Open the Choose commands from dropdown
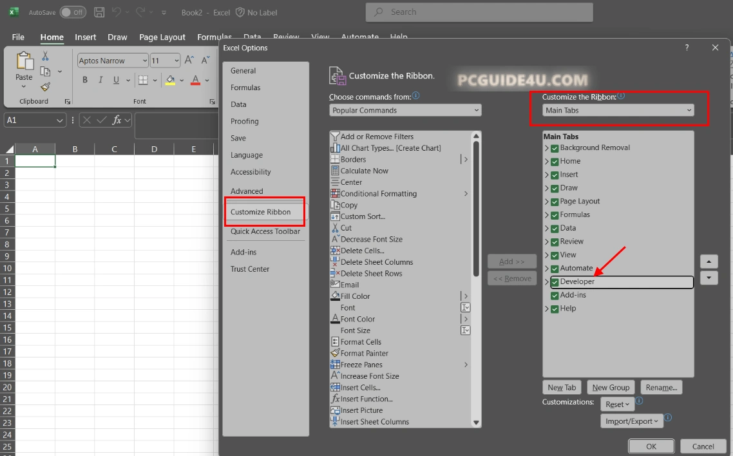Image resolution: width=733 pixels, height=456 pixels. tap(405, 110)
